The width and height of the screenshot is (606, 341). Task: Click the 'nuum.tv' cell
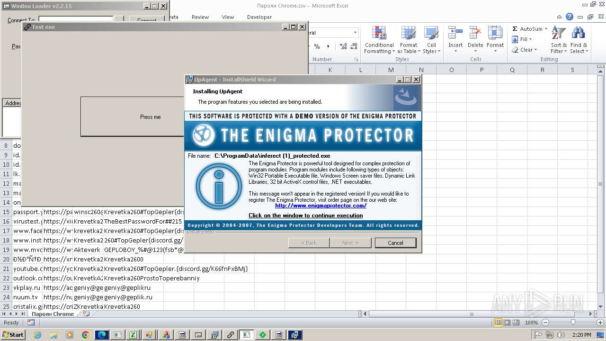[x=27, y=297]
